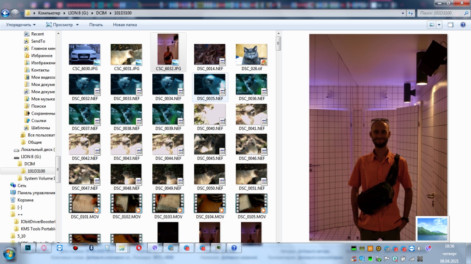
Task: Select the DSC_0105.MOV video
Action: pos(252,206)
